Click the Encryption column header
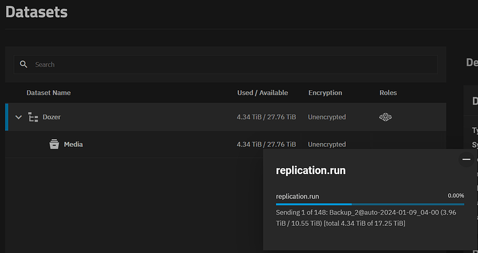 tap(325, 93)
